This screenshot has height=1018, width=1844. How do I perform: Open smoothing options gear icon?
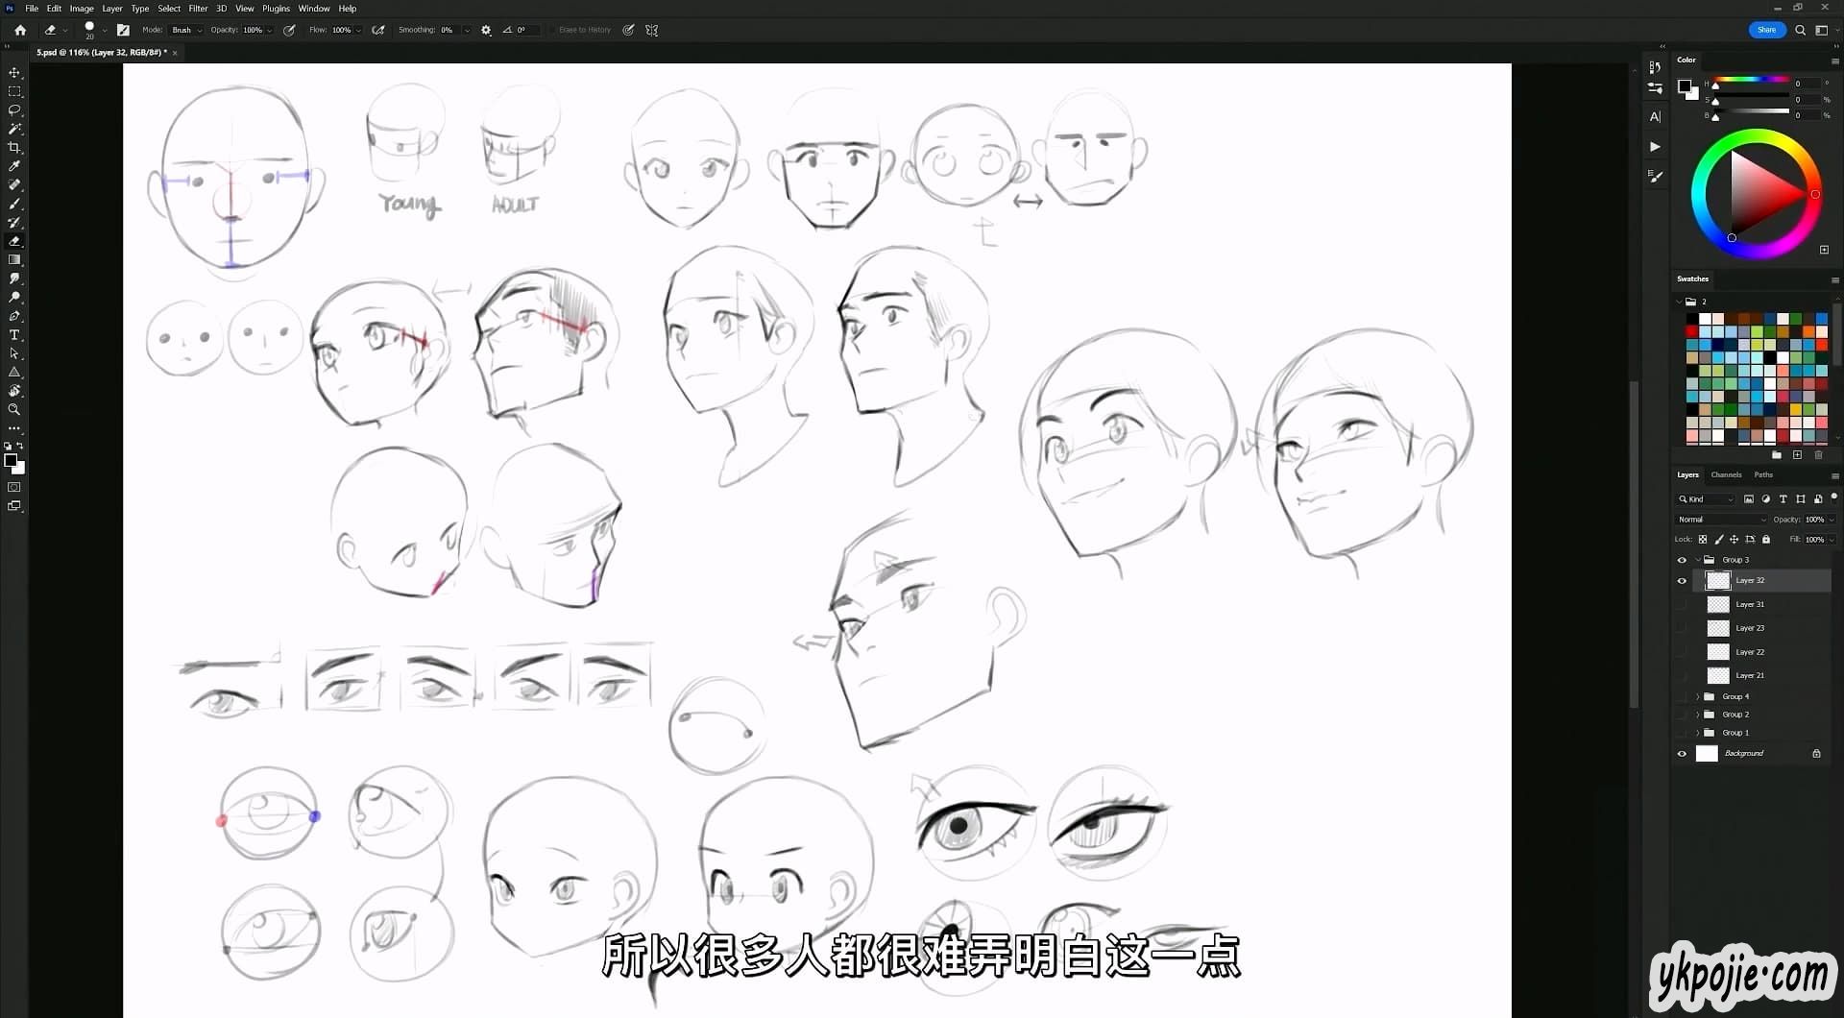486,30
